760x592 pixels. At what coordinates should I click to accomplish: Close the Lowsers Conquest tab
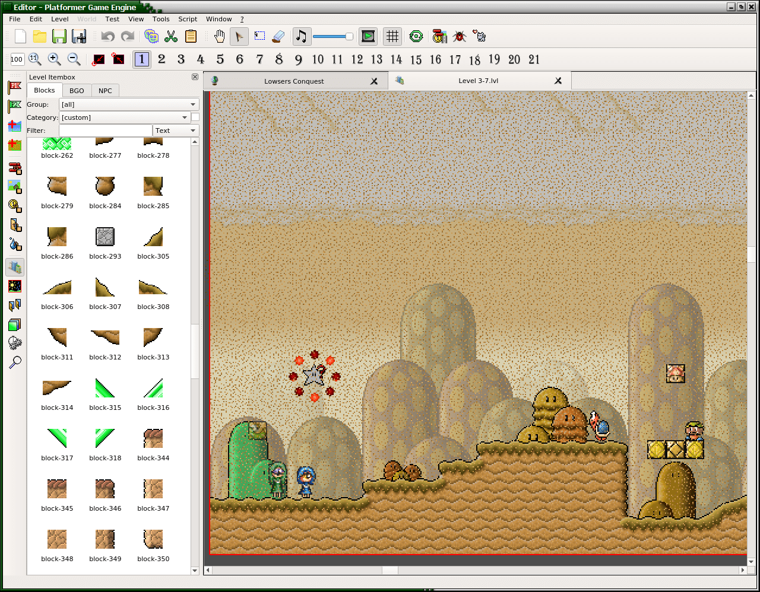coord(374,81)
